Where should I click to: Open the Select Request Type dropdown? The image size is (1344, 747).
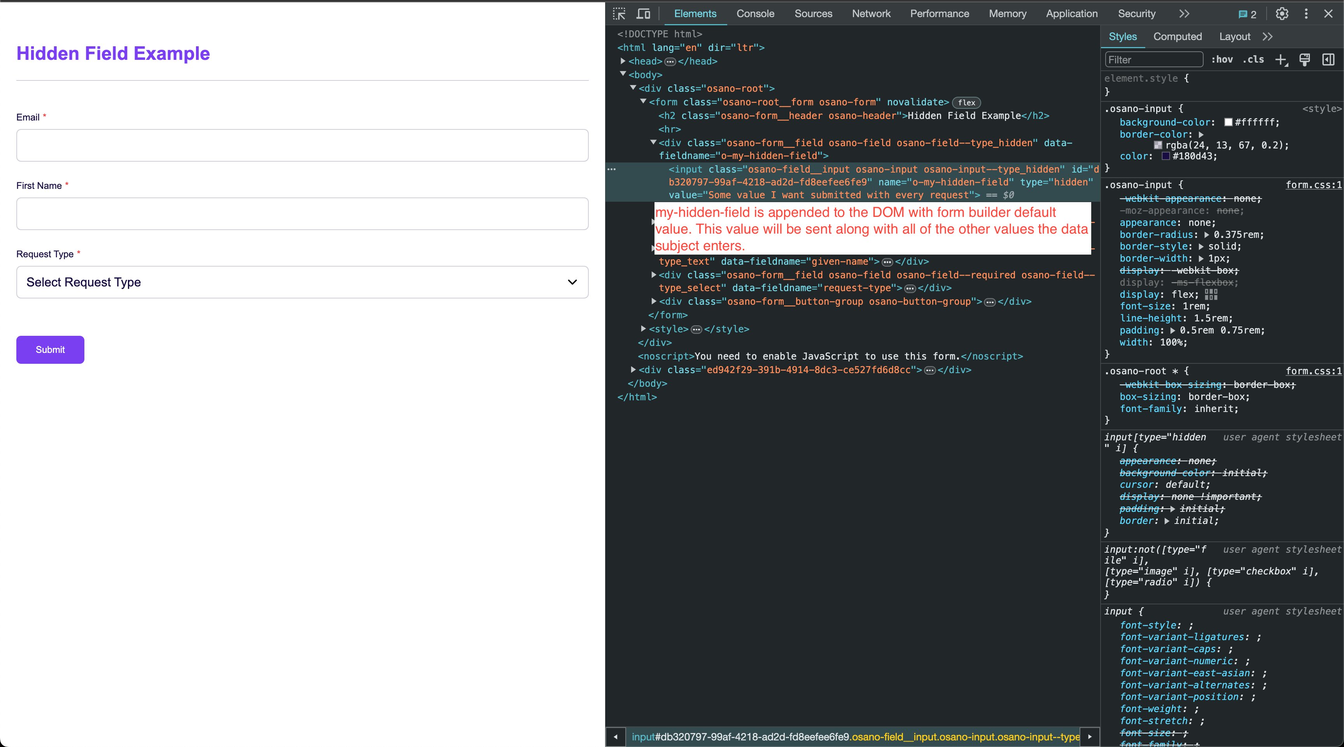point(302,282)
